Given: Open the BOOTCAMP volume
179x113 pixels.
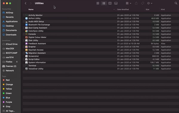Looking at the screenshot, I should click(12, 53).
